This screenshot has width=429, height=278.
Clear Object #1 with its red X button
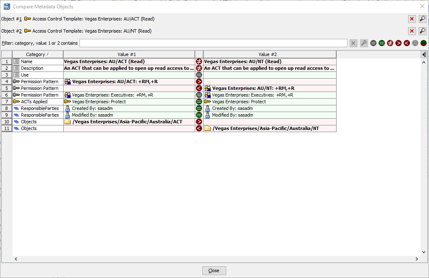point(412,19)
